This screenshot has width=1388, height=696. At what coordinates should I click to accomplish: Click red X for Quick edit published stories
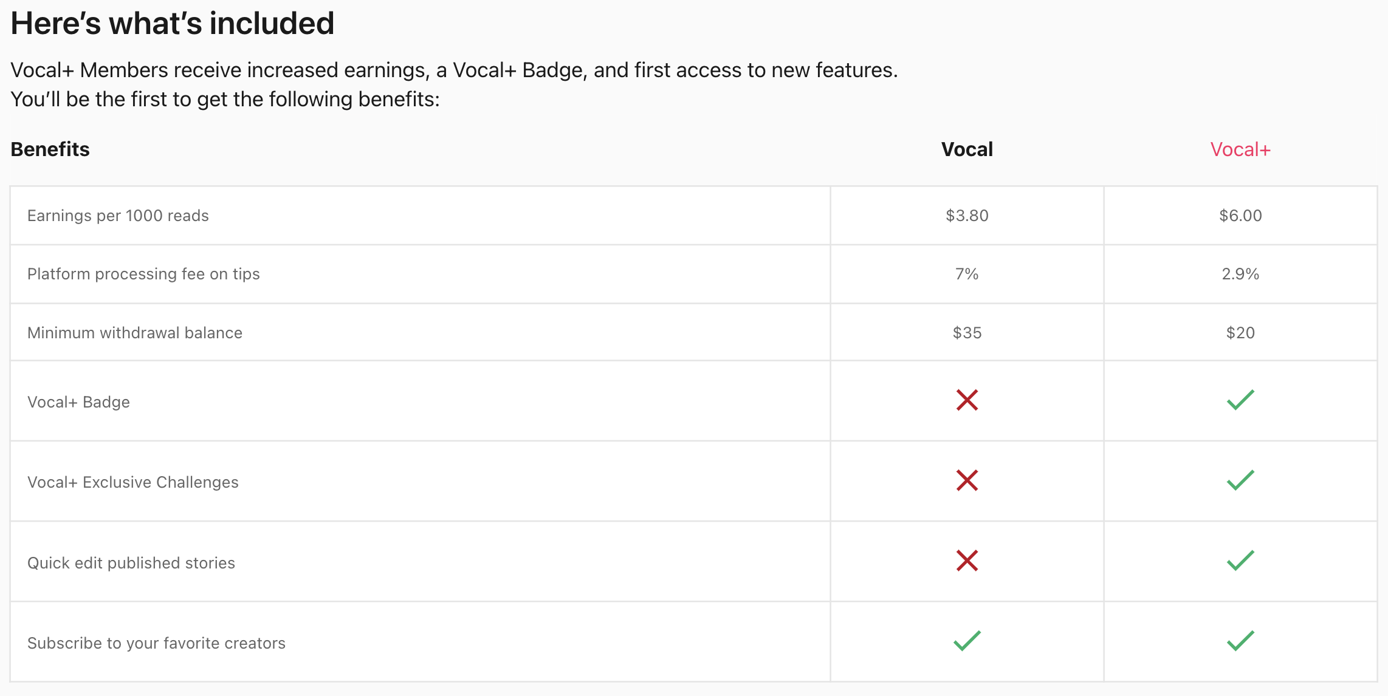(967, 561)
